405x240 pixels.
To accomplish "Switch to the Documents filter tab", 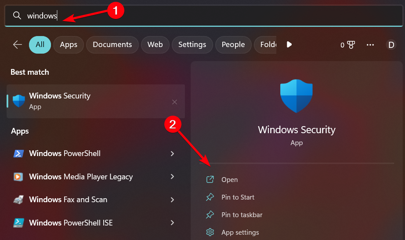I will 112,45.
